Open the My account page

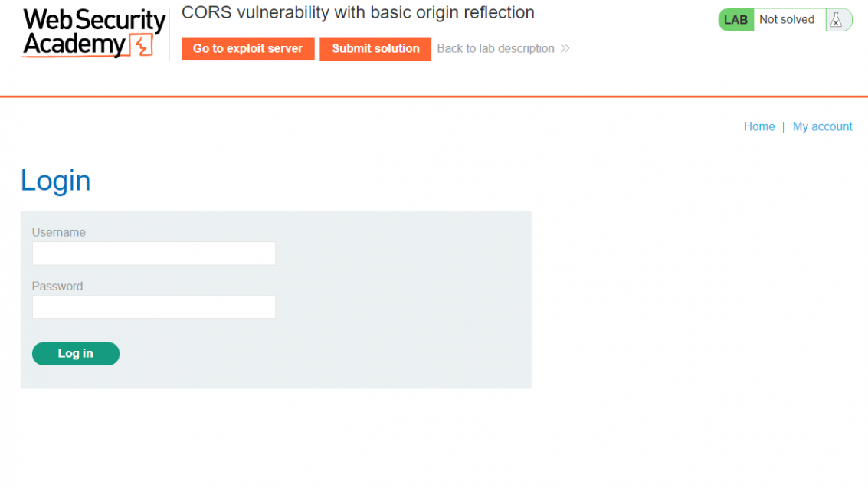tap(822, 126)
